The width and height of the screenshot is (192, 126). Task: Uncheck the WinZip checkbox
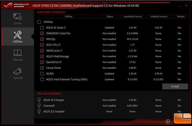point(42,39)
